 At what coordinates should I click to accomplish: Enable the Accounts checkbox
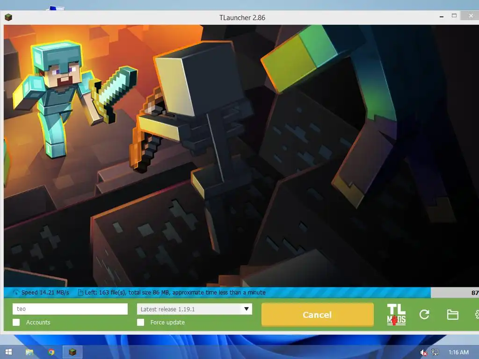click(16, 323)
